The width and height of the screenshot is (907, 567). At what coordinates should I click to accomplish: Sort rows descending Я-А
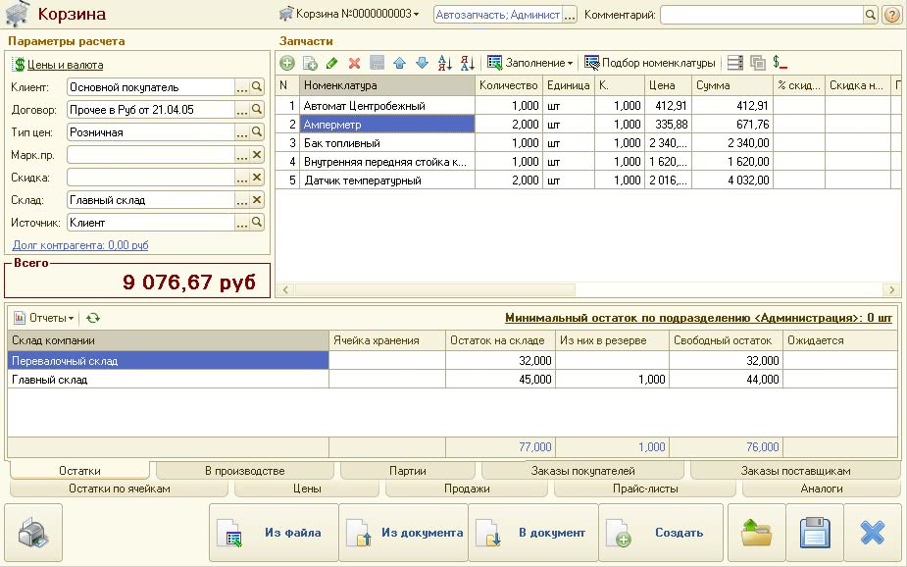[468, 63]
